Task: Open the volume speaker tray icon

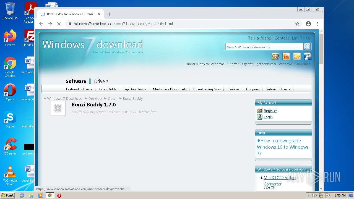Action: tap(314, 195)
